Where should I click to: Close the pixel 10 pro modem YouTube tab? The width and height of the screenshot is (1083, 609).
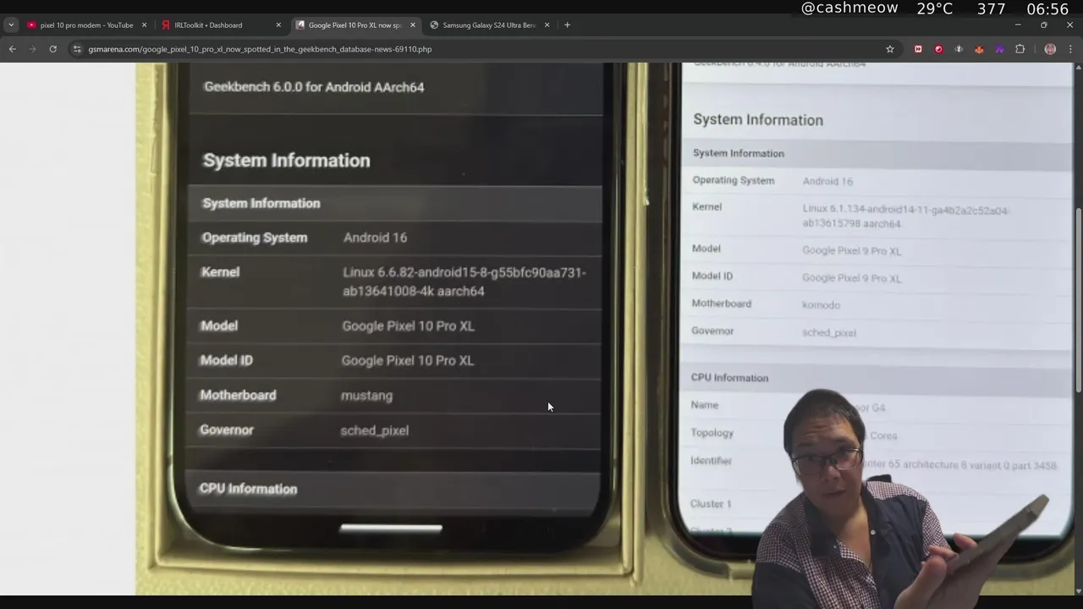coord(144,25)
